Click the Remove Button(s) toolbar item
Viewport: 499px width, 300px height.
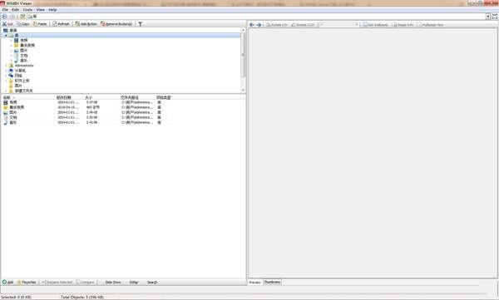pyautogui.click(x=116, y=24)
